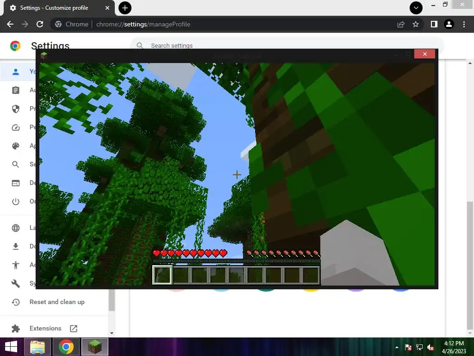The width and height of the screenshot is (474, 356).
Task: Click the Minecraft crosshair at screen center
Action: tap(237, 175)
